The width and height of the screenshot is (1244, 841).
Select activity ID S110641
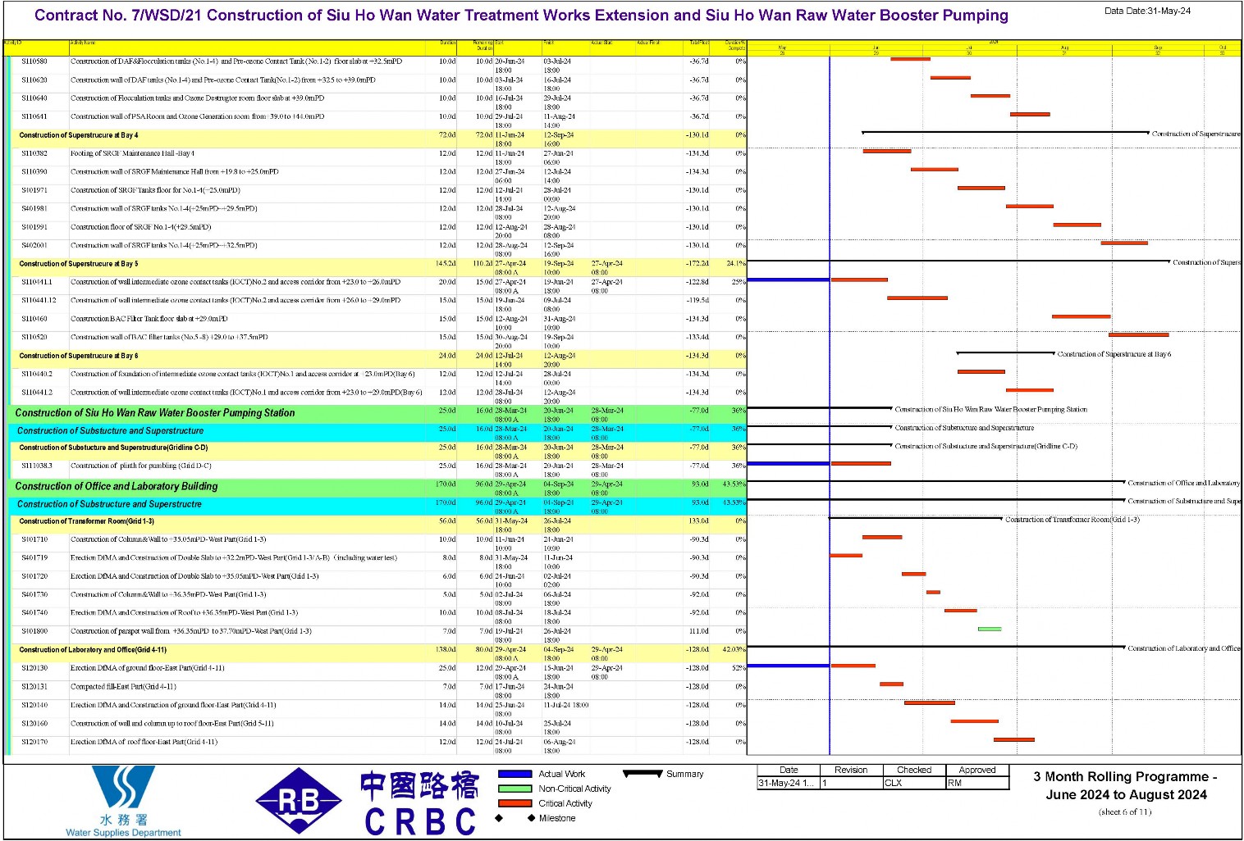[34, 117]
